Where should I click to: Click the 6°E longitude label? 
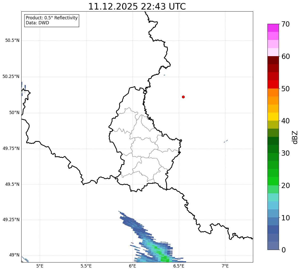[132, 266]
